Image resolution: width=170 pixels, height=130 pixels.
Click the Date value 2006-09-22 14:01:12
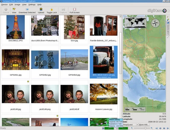(157, 122)
